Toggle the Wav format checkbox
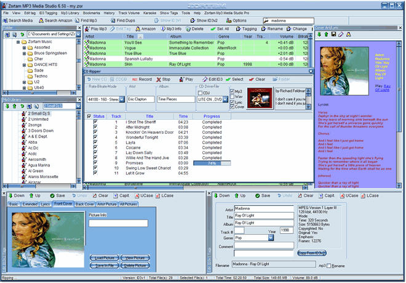The image size is (406, 283). [231, 97]
